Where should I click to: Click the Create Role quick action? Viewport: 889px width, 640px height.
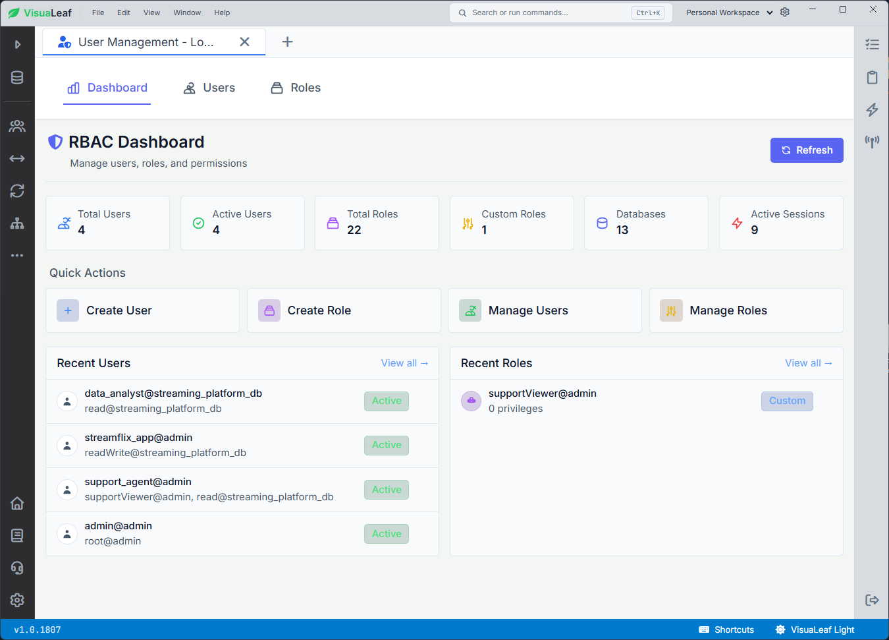(x=344, y=310)
